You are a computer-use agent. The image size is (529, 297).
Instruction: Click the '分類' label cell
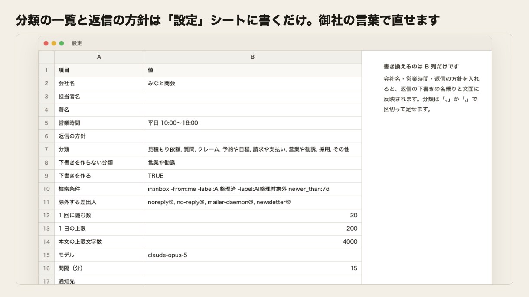[x=99, y=149]
